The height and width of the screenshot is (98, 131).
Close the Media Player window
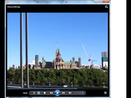point(106,2)
